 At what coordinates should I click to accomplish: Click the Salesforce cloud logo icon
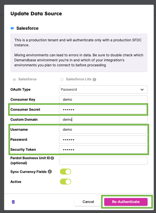point(12,28)
